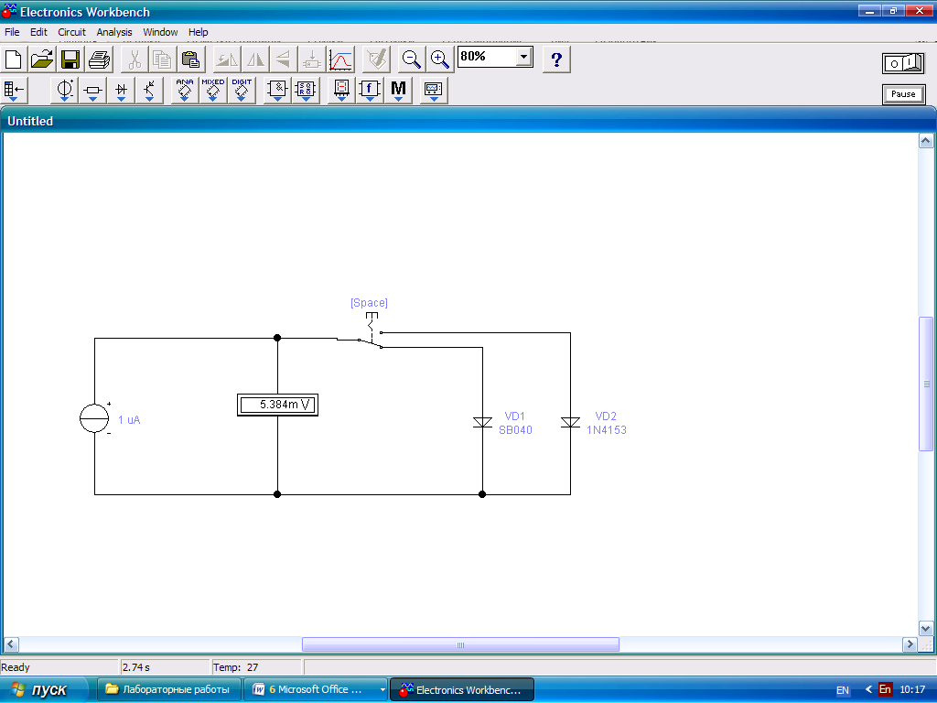
Task: Click the En language indicator in tray
Action: pos(885,689)
